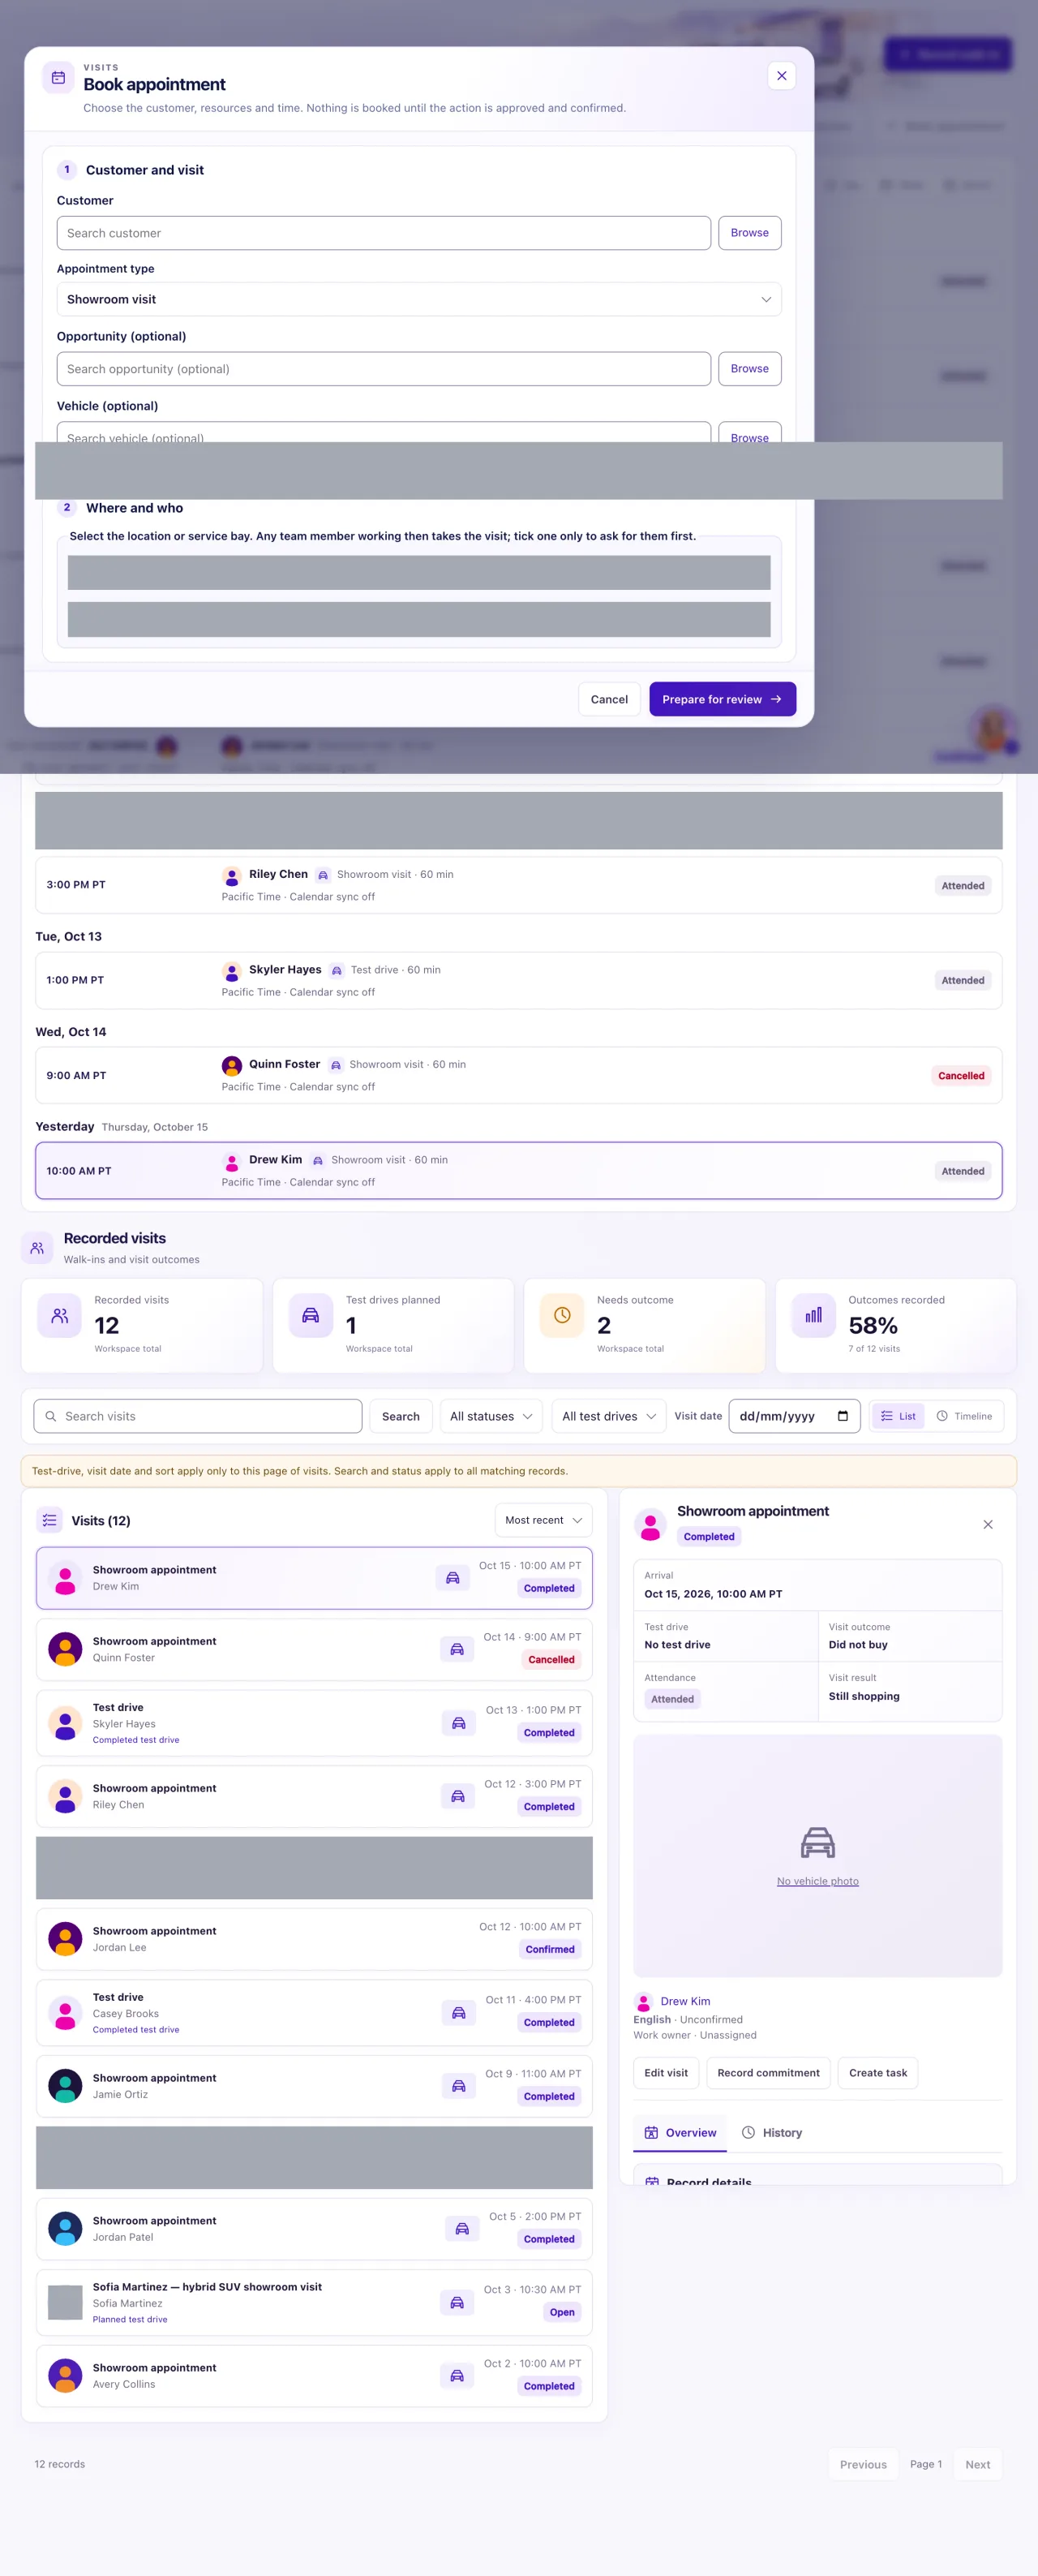The width and height of the screenshot is (1038, 2576).
Task: Click the car icon on Test drives planned card
Action: pyautogui.click(x=311, y=1315)
